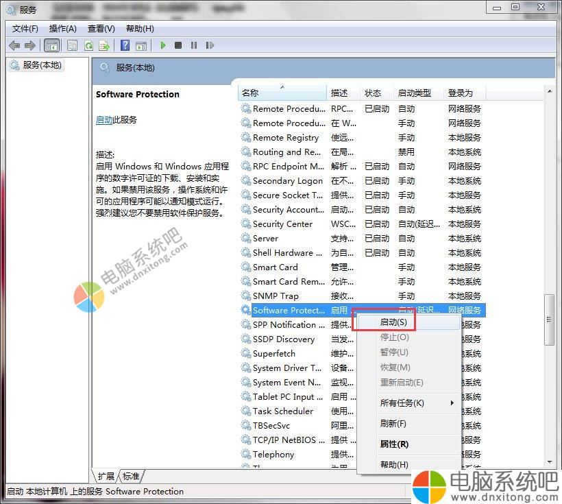Open the 帮助(H) menu in menu bar
The image size is (562, 504).
click(140, 28)
